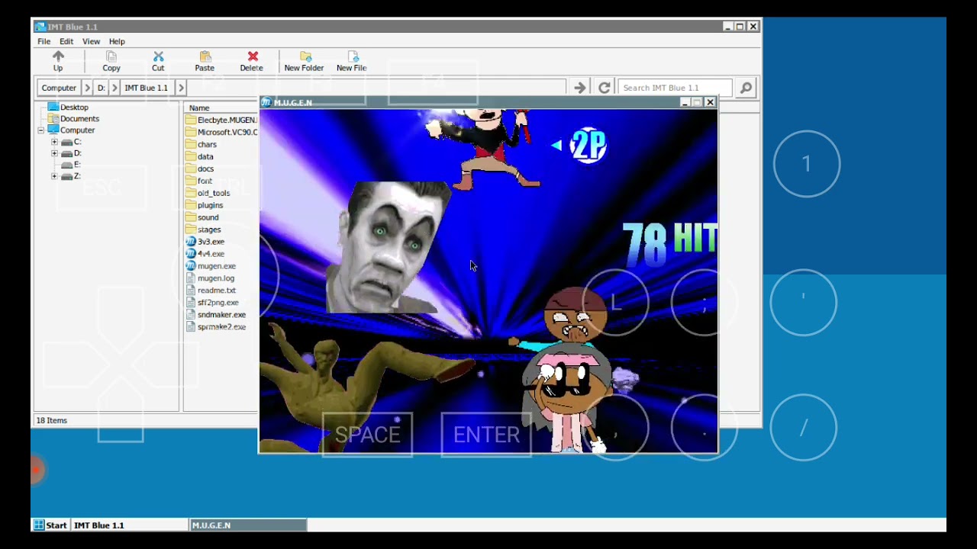Select the sound folder icon

(191, 217)
